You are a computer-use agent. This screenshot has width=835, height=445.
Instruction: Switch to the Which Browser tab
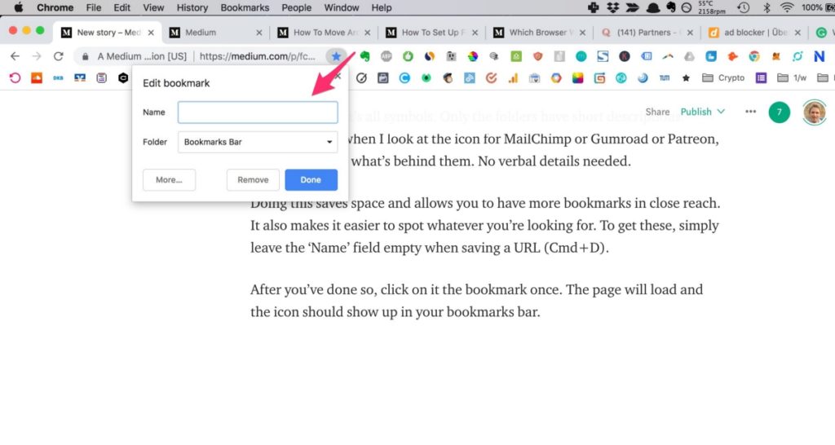[x=538, y=33]
